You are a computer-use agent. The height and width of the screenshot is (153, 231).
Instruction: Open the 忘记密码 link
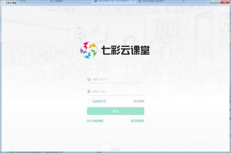(x=139, y=101)
